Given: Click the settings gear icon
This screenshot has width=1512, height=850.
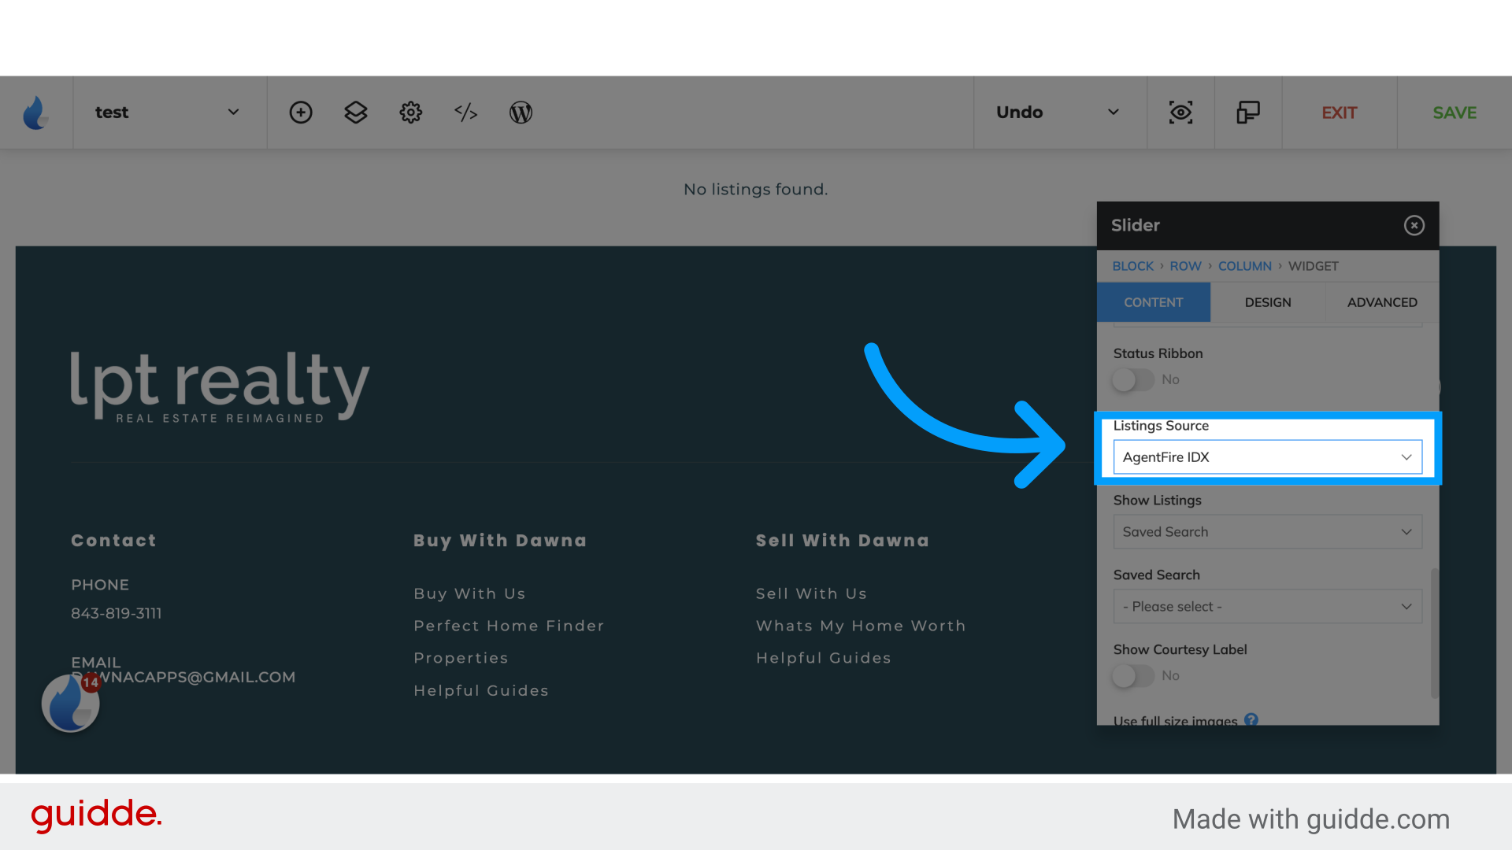Looking at the screenshot, I should coord(410,112).
